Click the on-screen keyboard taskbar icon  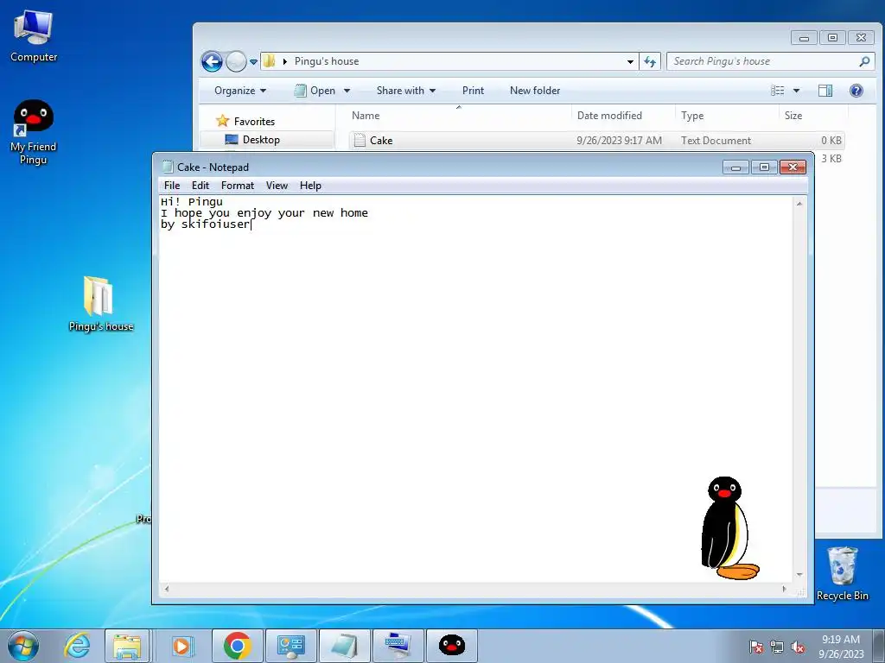pos(398,646)
